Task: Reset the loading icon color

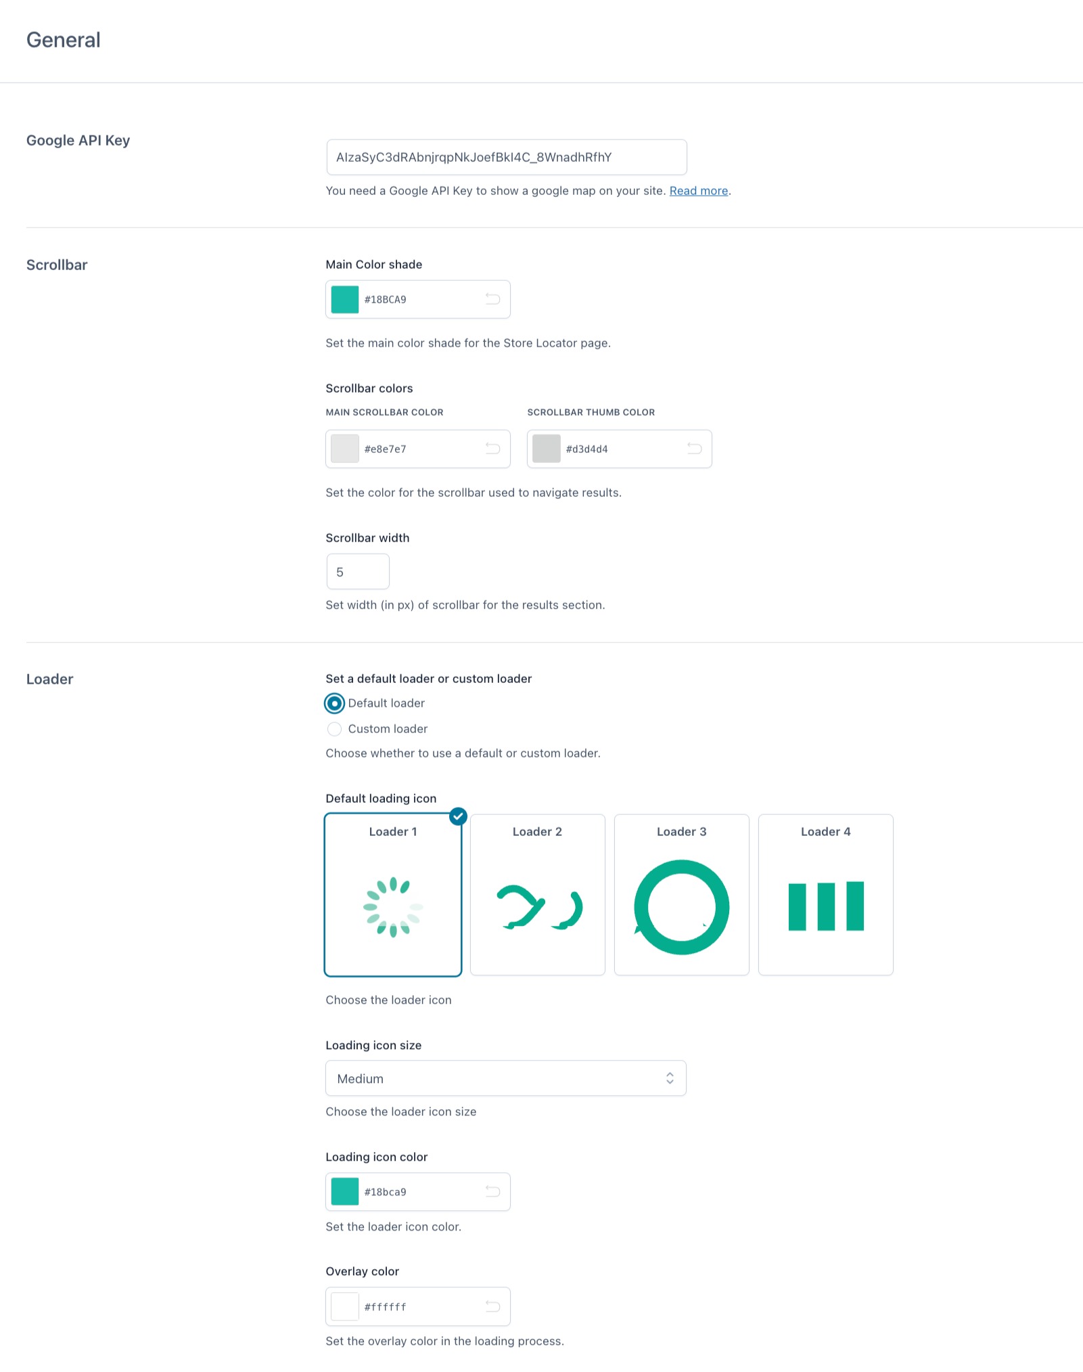Action: pyautogui.click(x=492, y=1191)
